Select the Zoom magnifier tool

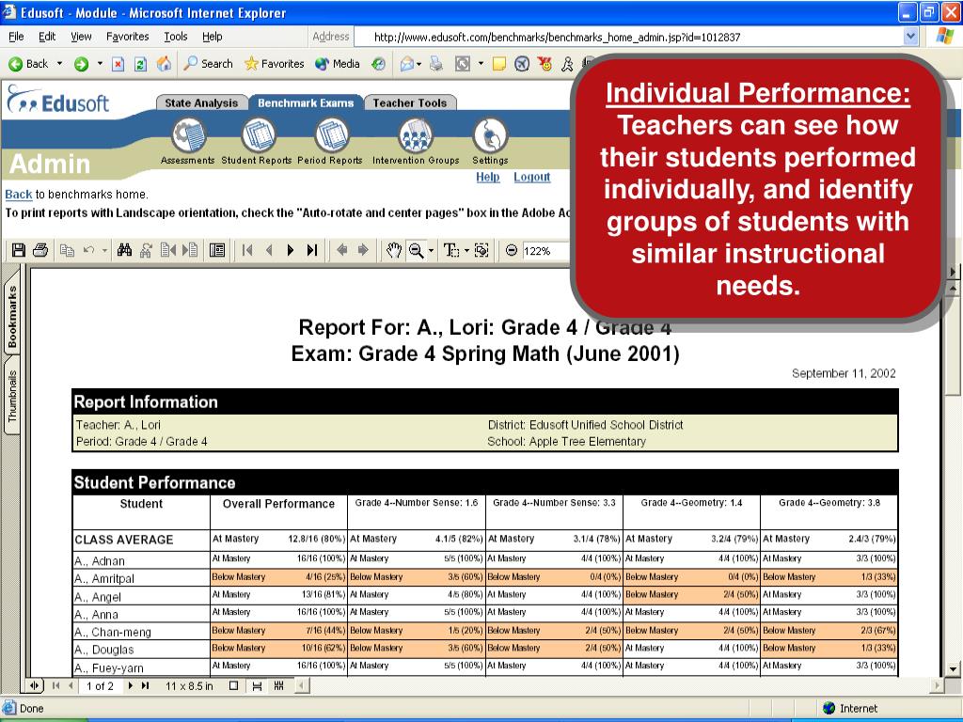(416, 250)
